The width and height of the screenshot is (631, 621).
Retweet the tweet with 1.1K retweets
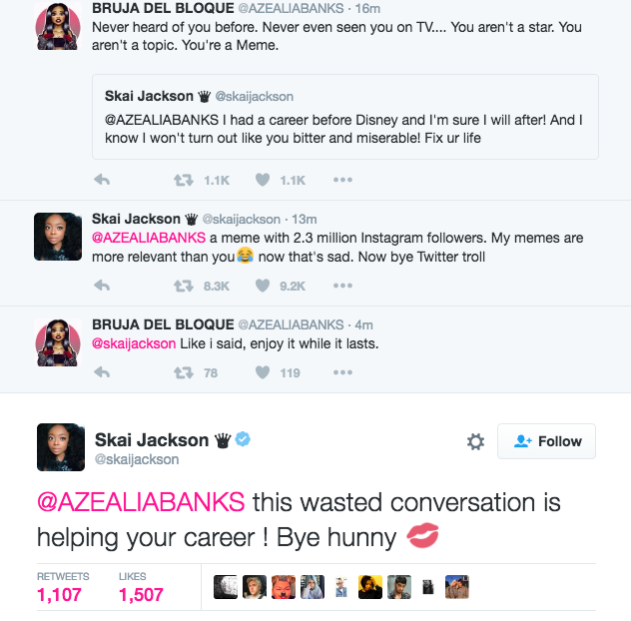(184, 180)
